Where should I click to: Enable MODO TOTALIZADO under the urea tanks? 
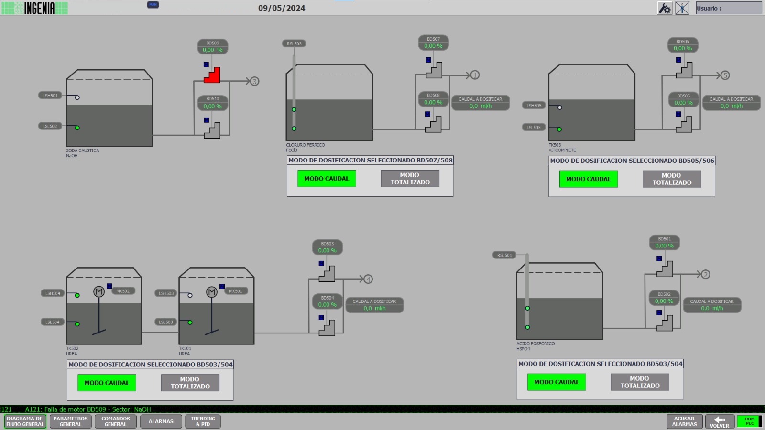tap(190, 383)
